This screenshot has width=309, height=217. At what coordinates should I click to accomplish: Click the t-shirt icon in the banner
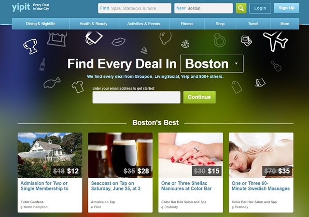tap(78, 87)
